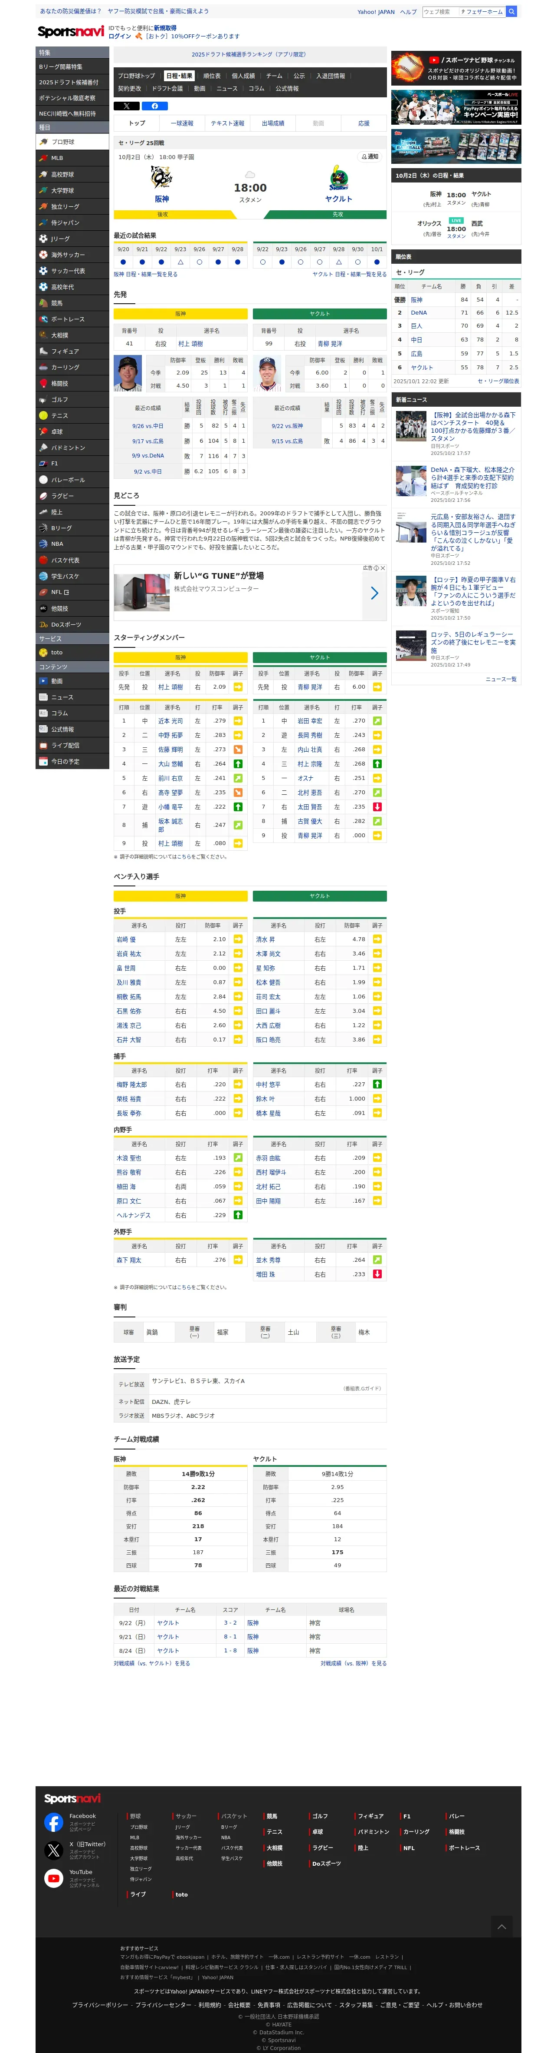Open the フィギュア sidebar icon
Image resolution: width=557 pixels, height=2053 pixels.
(43, 351)
